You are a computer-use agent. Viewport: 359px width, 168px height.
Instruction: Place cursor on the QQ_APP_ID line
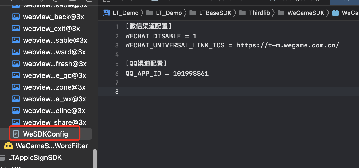(167, 74)
